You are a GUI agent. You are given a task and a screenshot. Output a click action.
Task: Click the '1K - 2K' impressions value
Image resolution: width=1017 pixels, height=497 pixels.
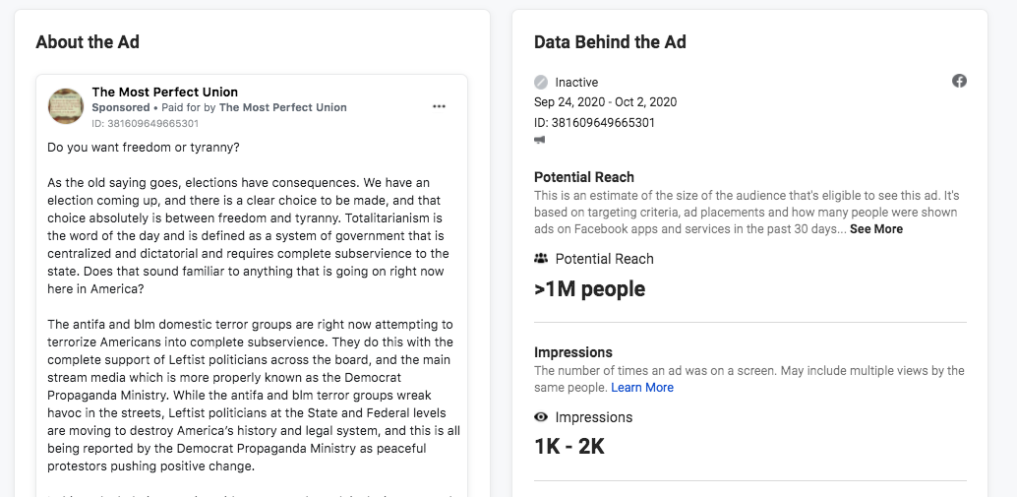pyautogui.click(x=568, y=447)
